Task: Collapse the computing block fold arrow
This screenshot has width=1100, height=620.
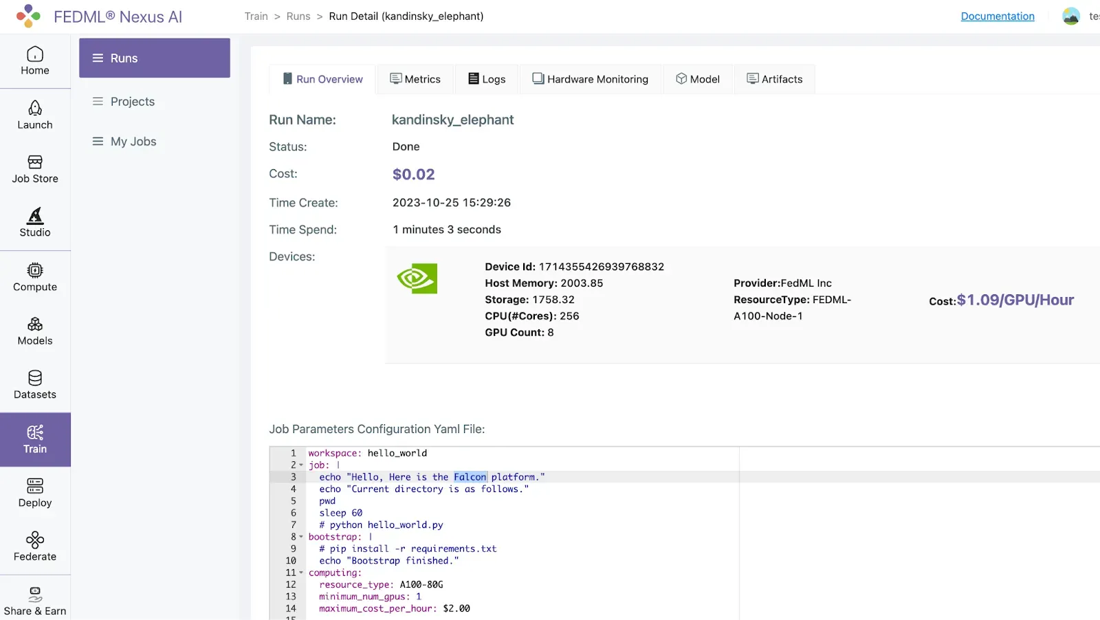Action: click(x=301, y=573)
